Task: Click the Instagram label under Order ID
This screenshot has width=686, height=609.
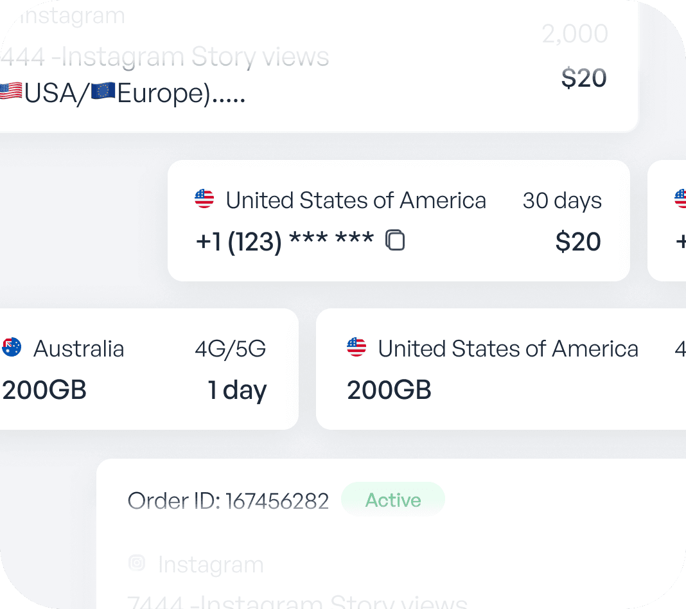Action: (x=211, y=565)
